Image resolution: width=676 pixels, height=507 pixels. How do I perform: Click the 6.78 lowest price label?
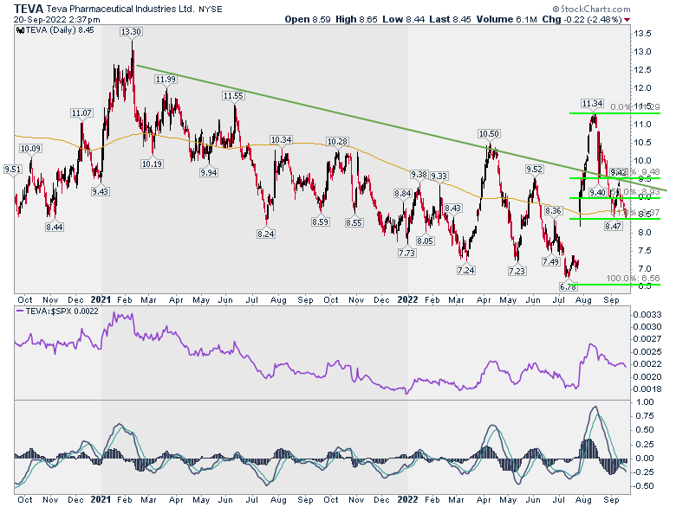point(569,286)
